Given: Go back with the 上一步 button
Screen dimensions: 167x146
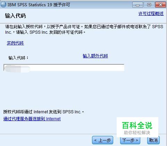Looking at the screenshot, I should pyautogui.click(x=102, y=140).
